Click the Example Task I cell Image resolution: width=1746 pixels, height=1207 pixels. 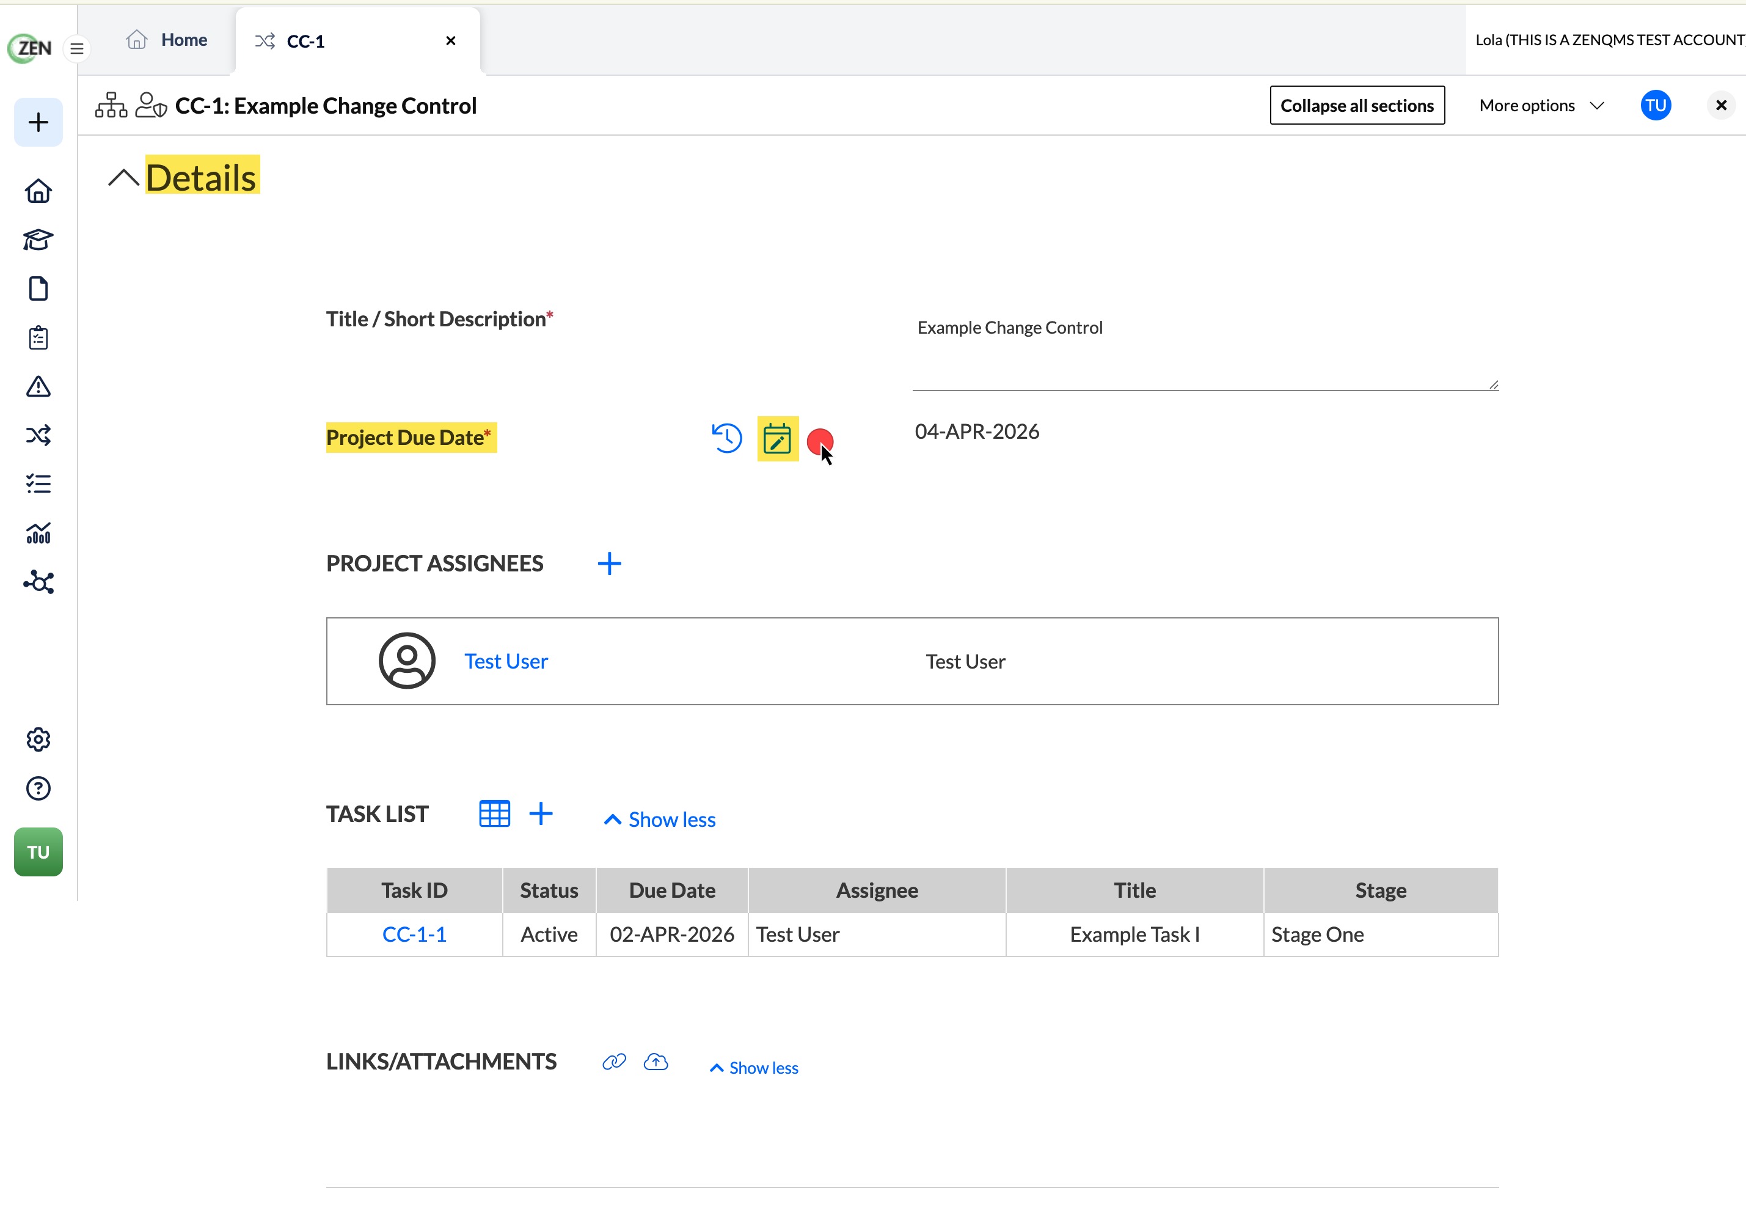click(1134, 936)
